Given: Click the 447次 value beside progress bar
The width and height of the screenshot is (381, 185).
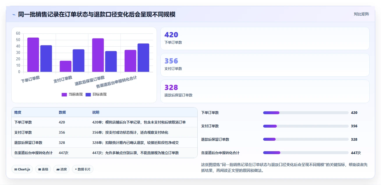Looking at the screenshot, I should 356,153.
